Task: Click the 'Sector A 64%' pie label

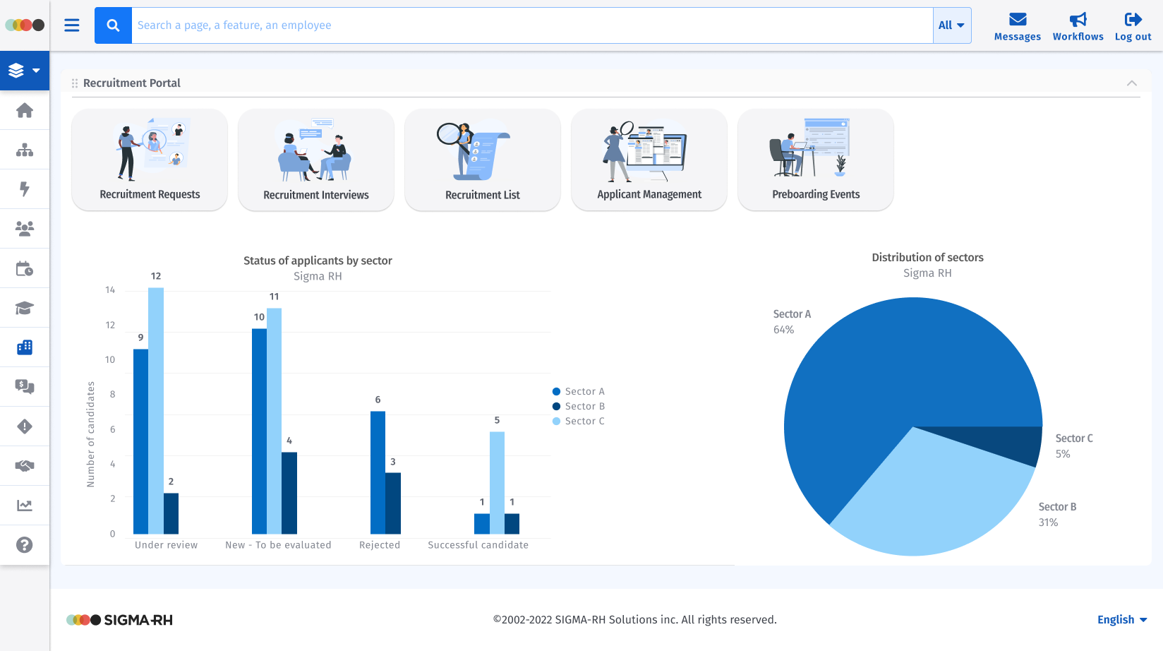Action: click(792, 322)
